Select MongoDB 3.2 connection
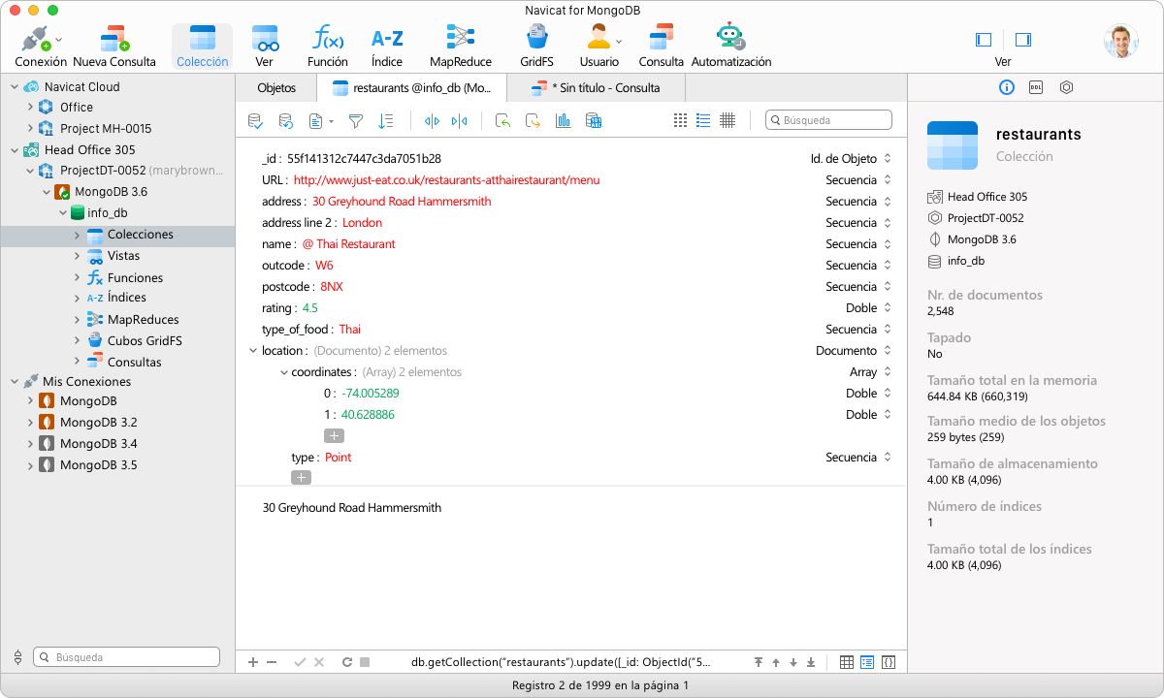Screen dimensions: 1164x698 tap(98, 423)
